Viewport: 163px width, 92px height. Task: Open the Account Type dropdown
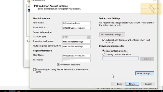click(76, 37)
